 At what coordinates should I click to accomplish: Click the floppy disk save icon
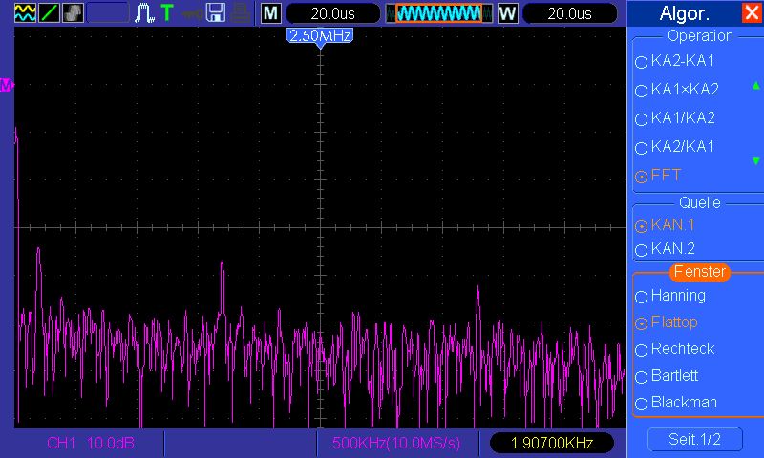(216, 13)
